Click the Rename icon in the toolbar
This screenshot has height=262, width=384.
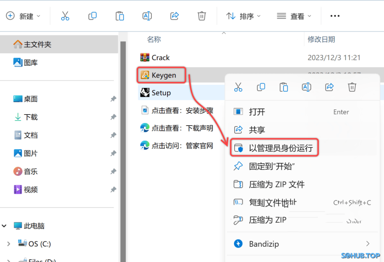(x=147, y=16)
